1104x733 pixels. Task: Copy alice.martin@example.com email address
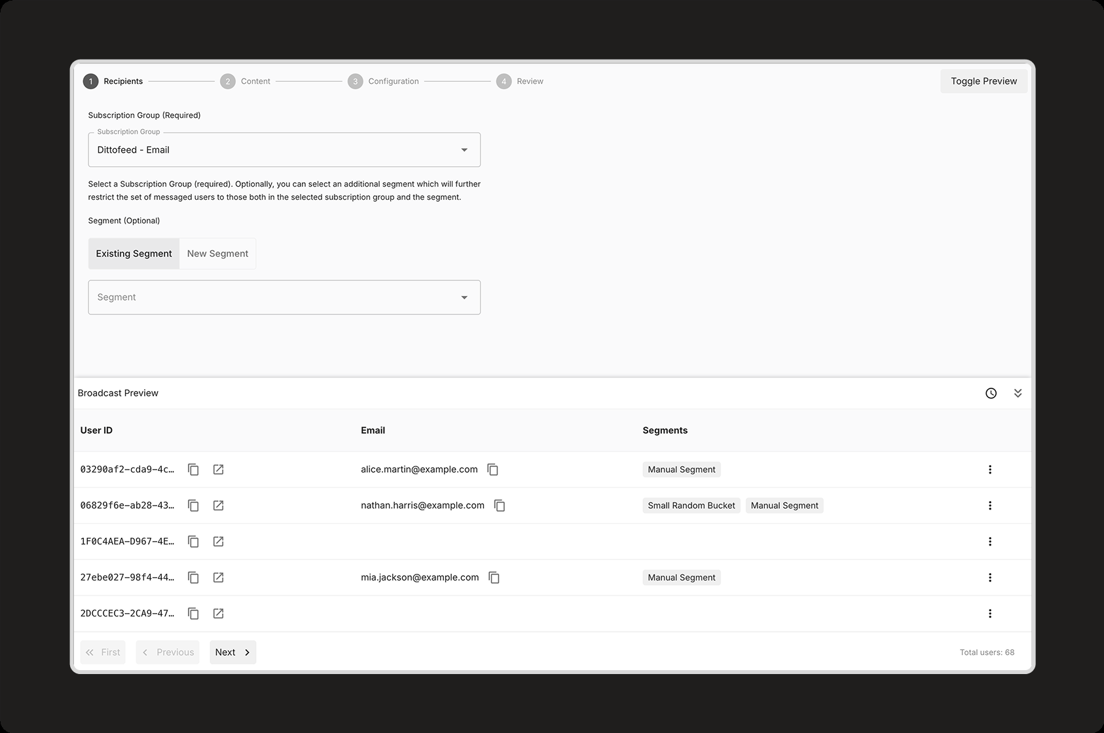493,470
